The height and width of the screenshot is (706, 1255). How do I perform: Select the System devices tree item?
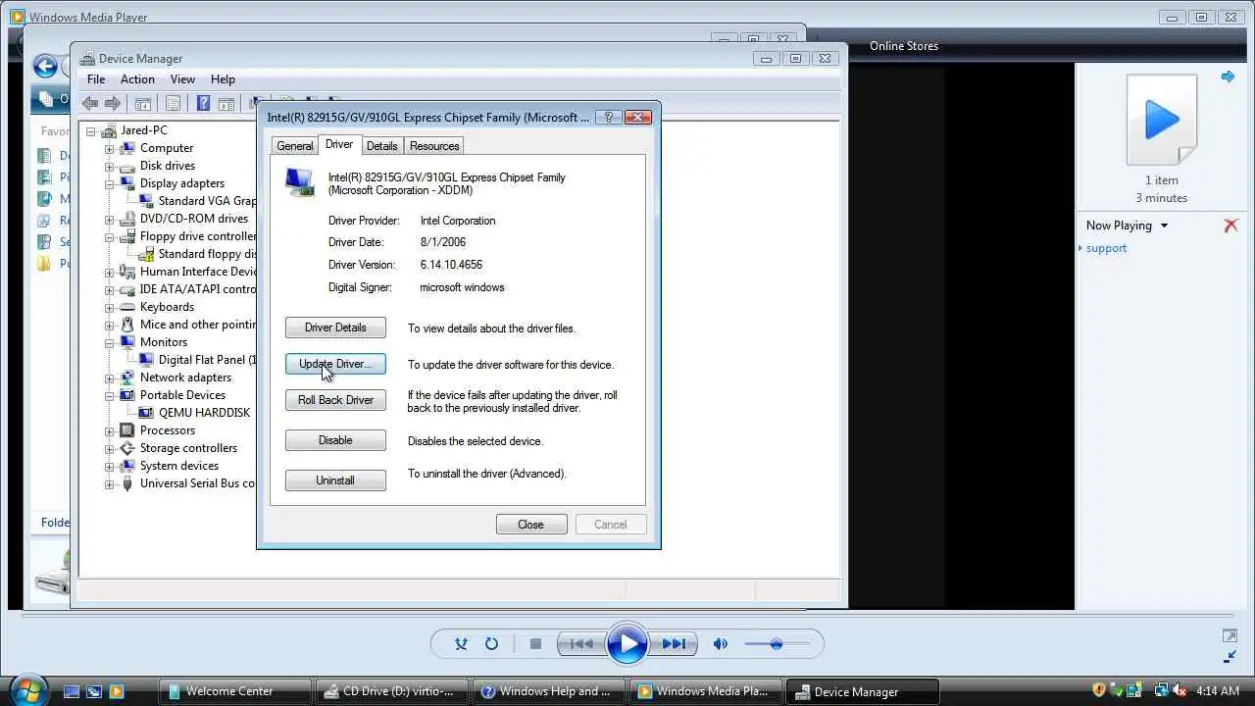pos(178,466)
